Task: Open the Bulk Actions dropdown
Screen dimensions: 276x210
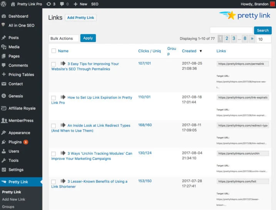Action: [64, 38]
